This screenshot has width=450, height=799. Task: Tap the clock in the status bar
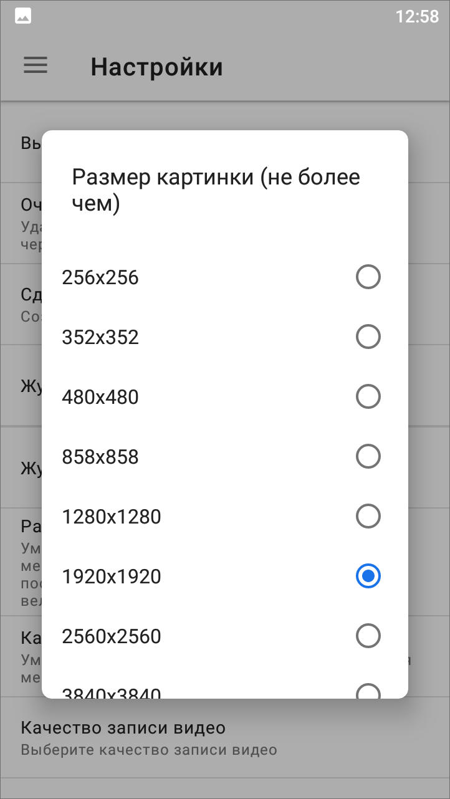[x=417, y=17]
